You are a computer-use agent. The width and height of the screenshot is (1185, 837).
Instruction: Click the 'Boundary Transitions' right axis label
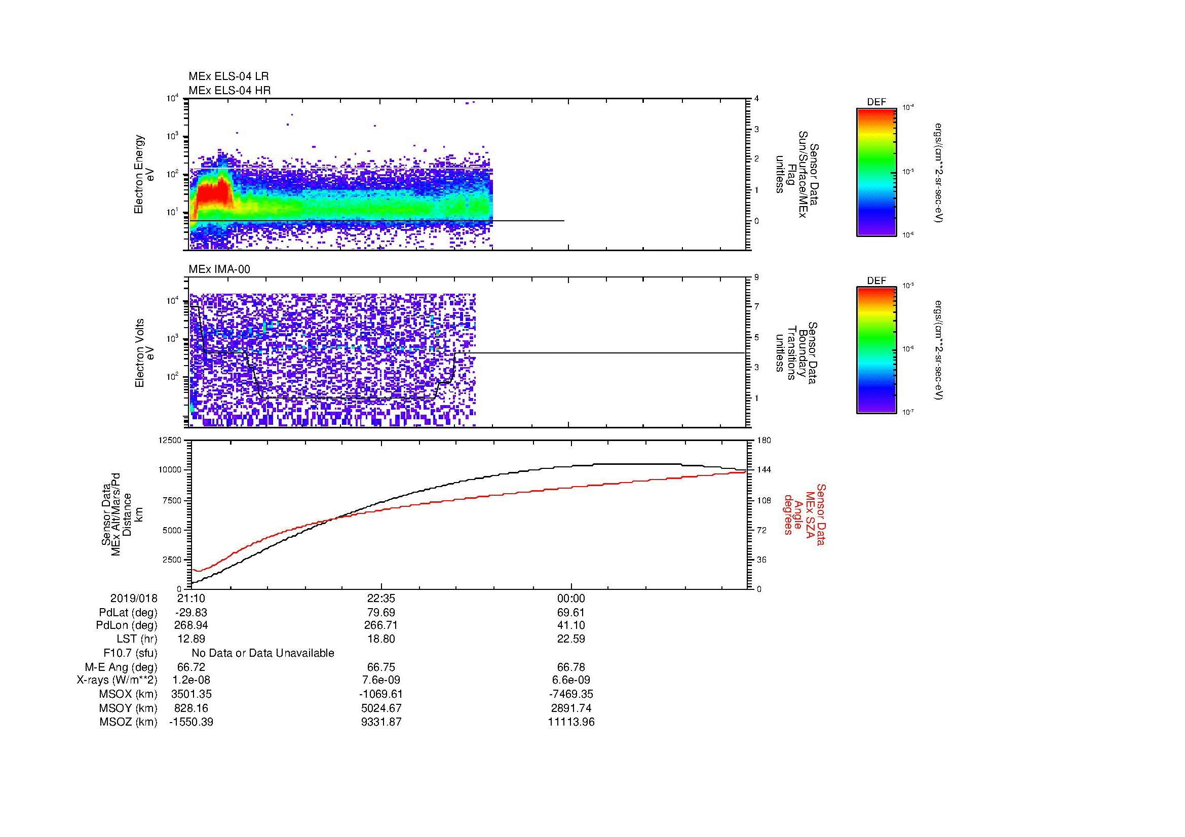[x=796, y=353]
